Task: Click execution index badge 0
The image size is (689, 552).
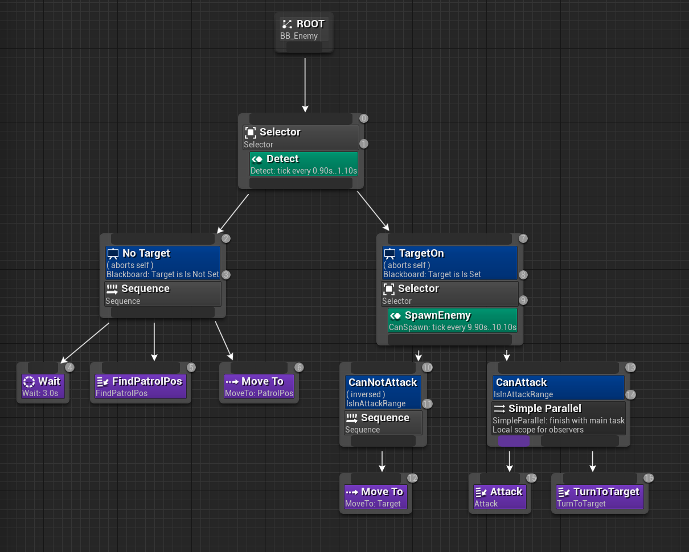Action: tap(364, 118)
